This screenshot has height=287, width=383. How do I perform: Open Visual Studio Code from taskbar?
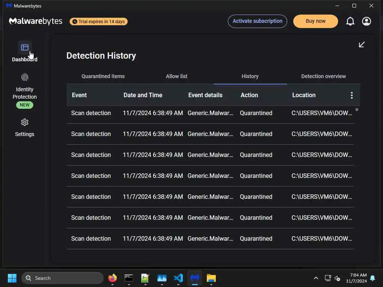178,278
